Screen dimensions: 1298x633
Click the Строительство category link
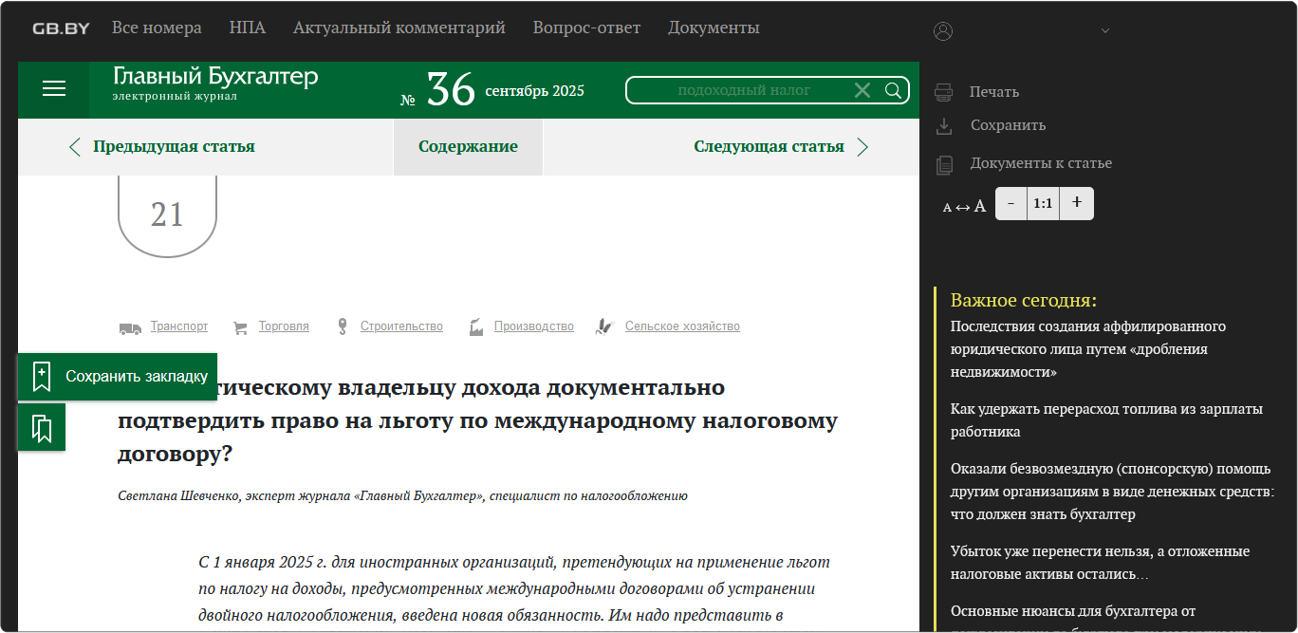pos(400,326)
